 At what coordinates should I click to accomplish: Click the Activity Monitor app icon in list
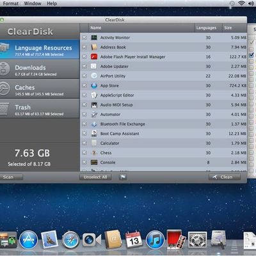[x=94, y=38]
